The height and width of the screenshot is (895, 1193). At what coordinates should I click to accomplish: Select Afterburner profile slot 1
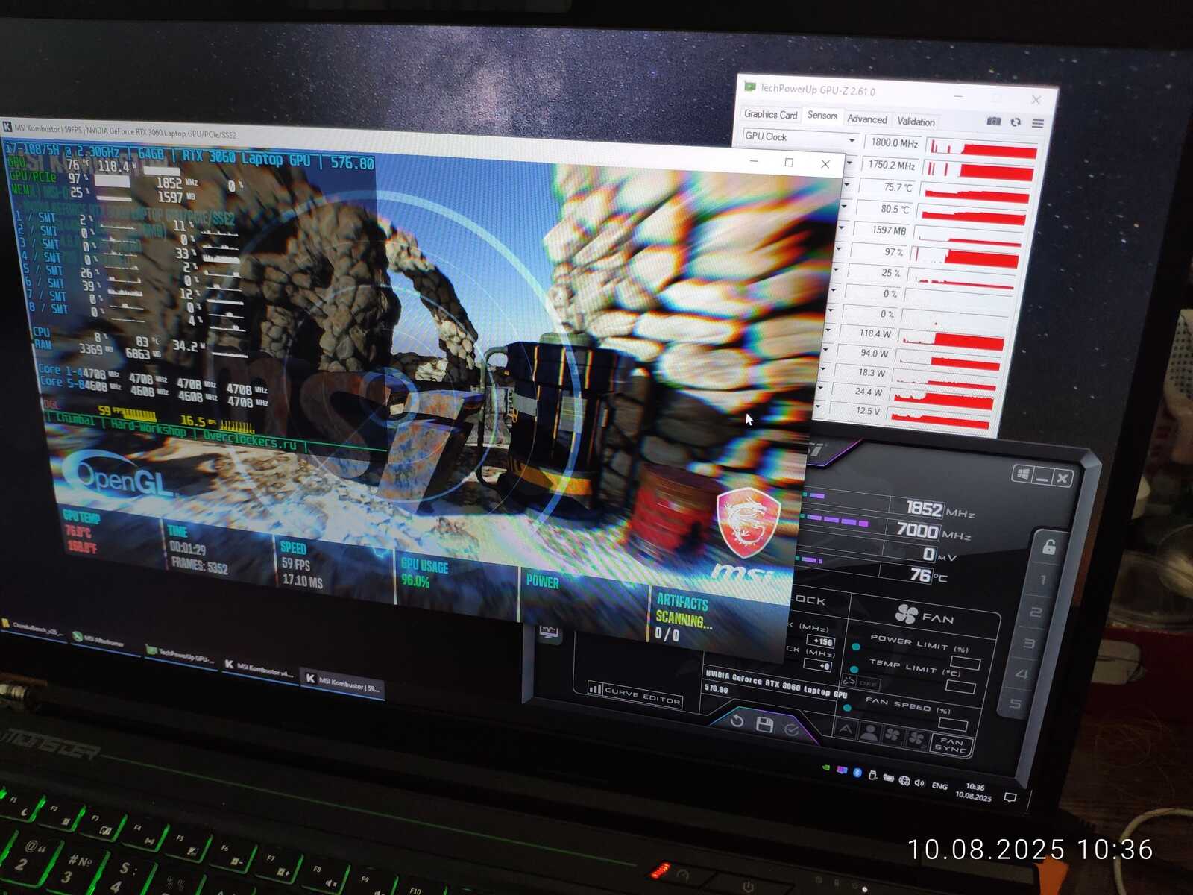[1043, 580]
